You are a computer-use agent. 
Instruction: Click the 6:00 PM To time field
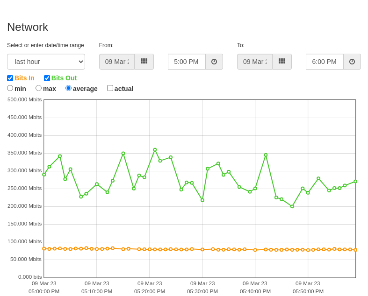coord(325,62)
